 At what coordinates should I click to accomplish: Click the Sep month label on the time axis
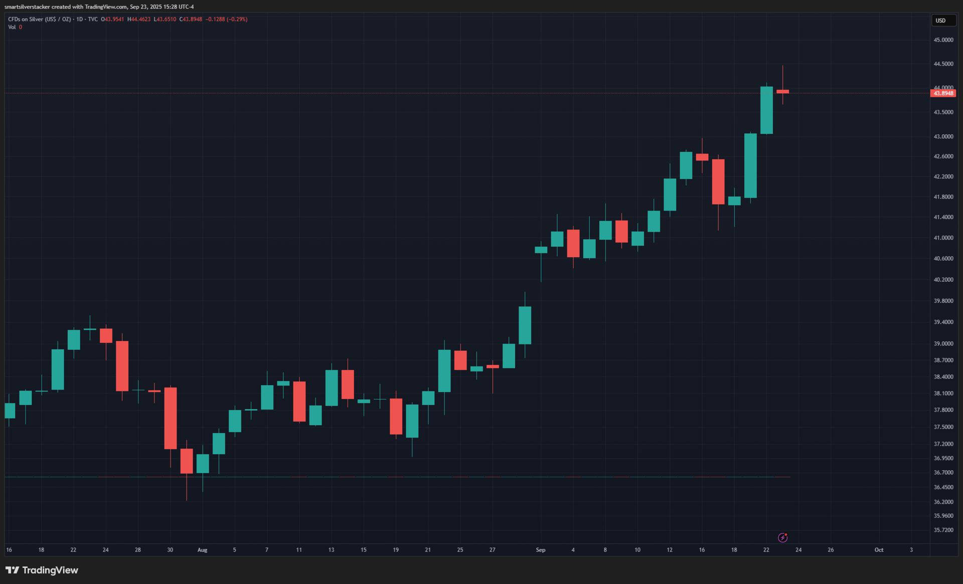pos(540,550)
